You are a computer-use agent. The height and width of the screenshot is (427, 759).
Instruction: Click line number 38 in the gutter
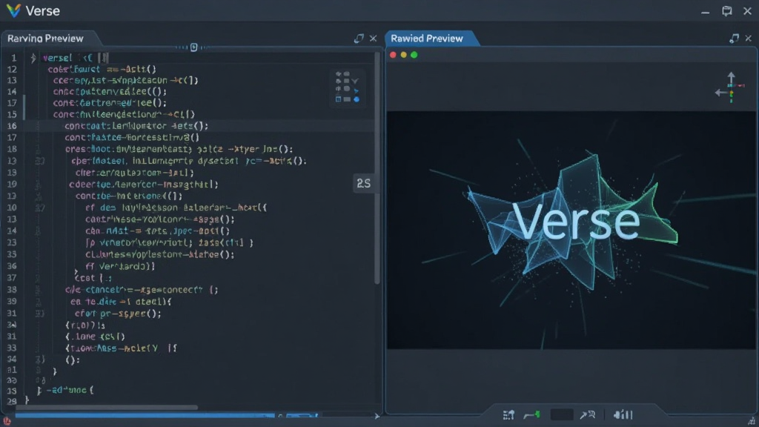[x=12, y=290]
